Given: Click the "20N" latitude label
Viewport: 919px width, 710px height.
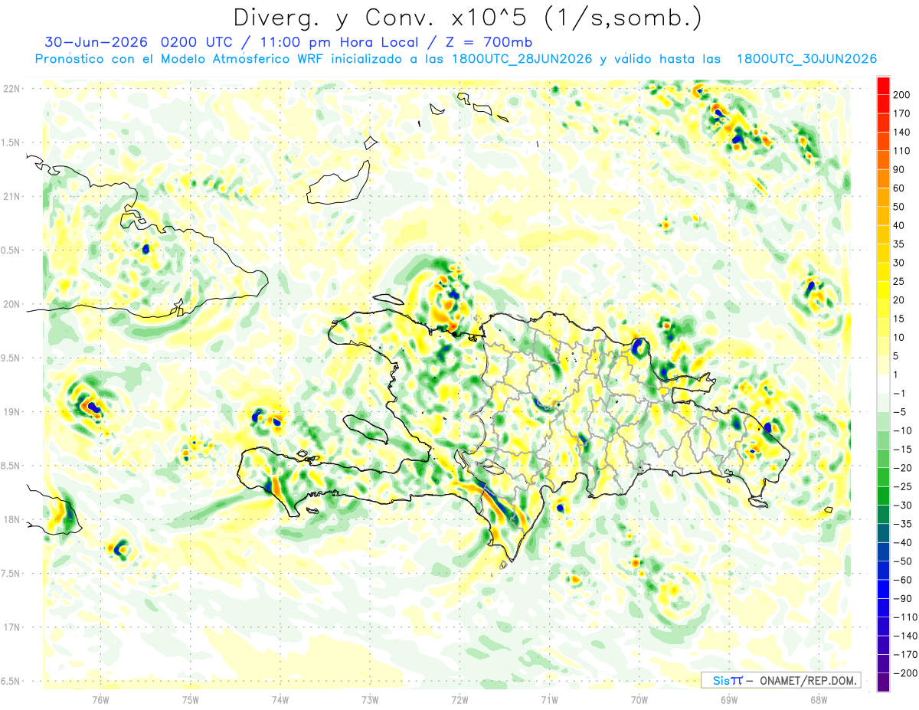Looking at the screenshot, I should point(11,304).
